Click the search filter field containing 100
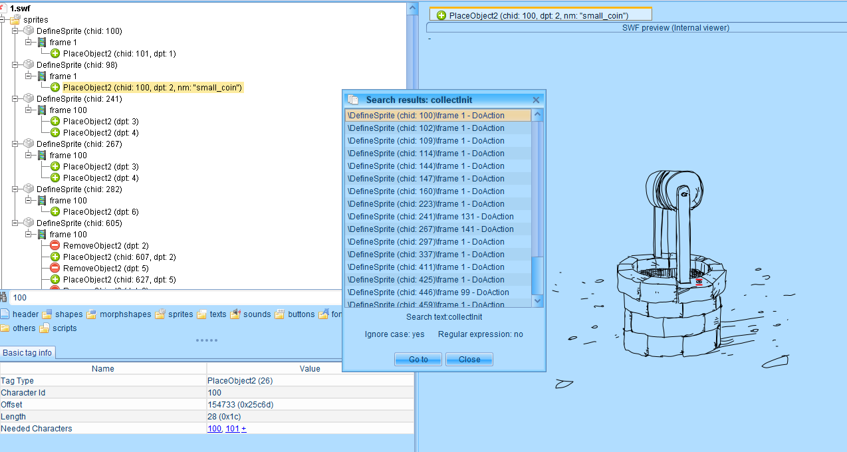The height and width of the screenshot is (452, 847). [x=209, y=298]
